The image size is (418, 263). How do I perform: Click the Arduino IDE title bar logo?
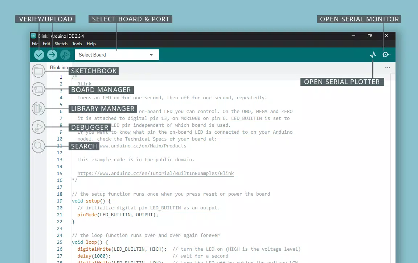click(33, 36)
